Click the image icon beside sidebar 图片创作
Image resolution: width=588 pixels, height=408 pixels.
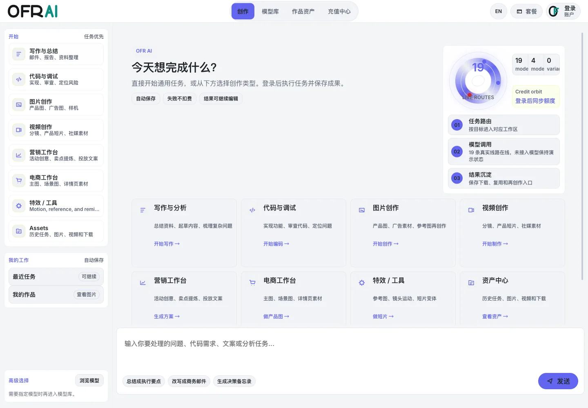point(19,105)
